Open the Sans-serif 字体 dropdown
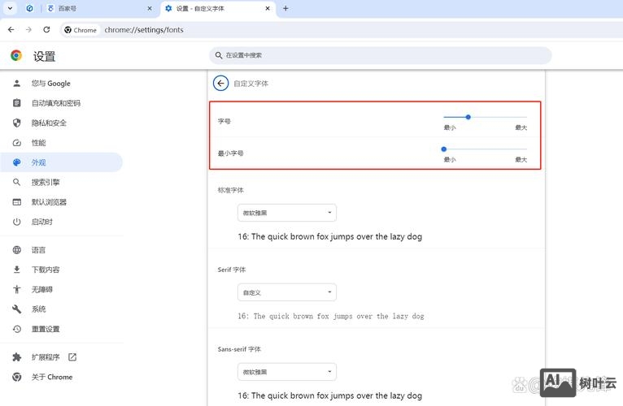 tap(287, 372)
